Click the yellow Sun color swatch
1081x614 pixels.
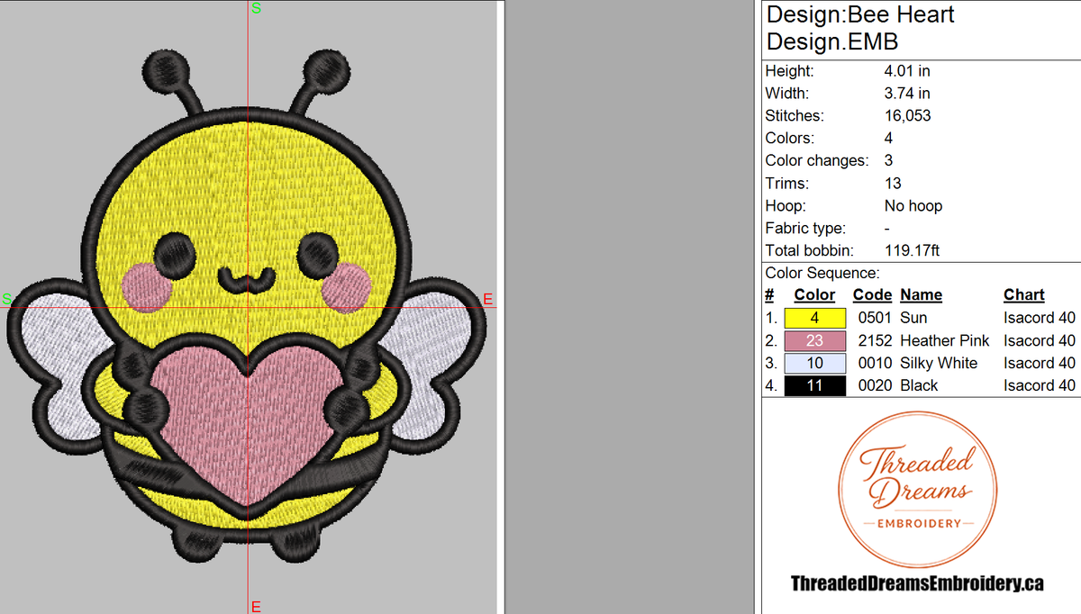[815, 318]
